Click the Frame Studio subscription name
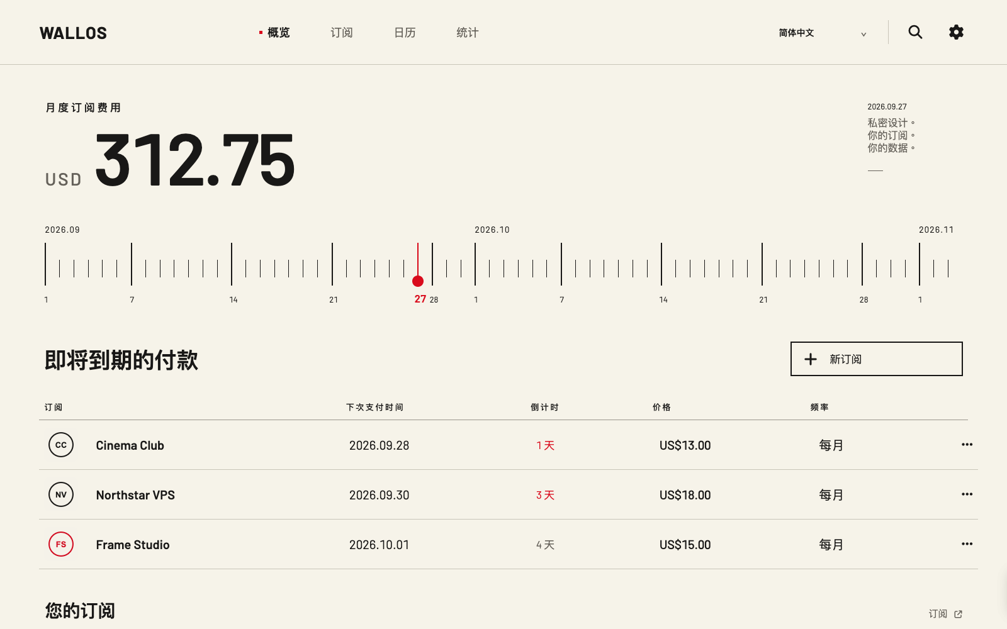The height and width of the screenshot is (629, 1007). point(133,545)
